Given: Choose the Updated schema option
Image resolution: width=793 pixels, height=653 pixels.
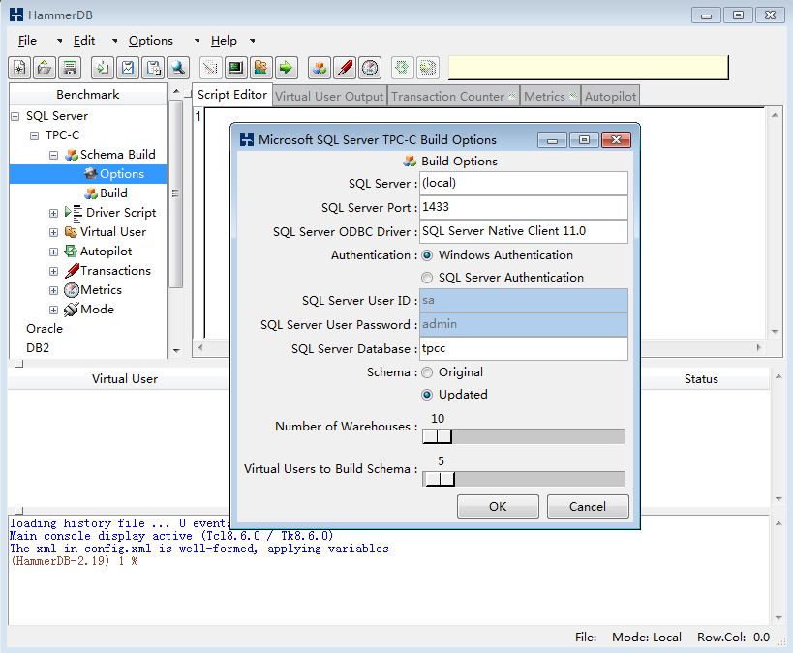Looking at the screenshot, I should point(427,395).
